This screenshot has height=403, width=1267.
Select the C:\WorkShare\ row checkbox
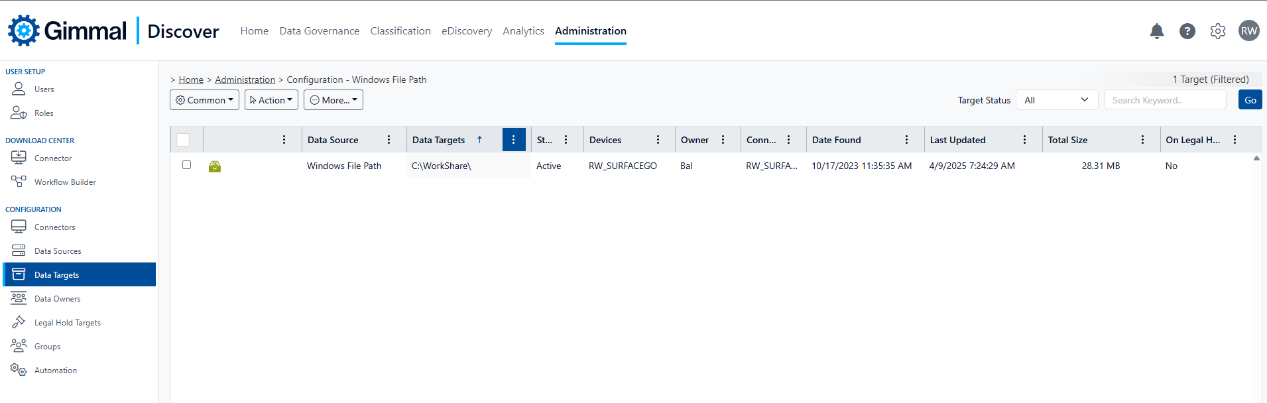pyautogui.click(x=186, y=165)
